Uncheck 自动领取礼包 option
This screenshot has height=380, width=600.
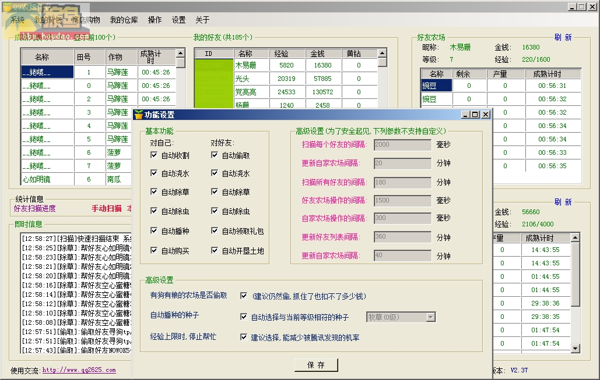coord(215,230)
